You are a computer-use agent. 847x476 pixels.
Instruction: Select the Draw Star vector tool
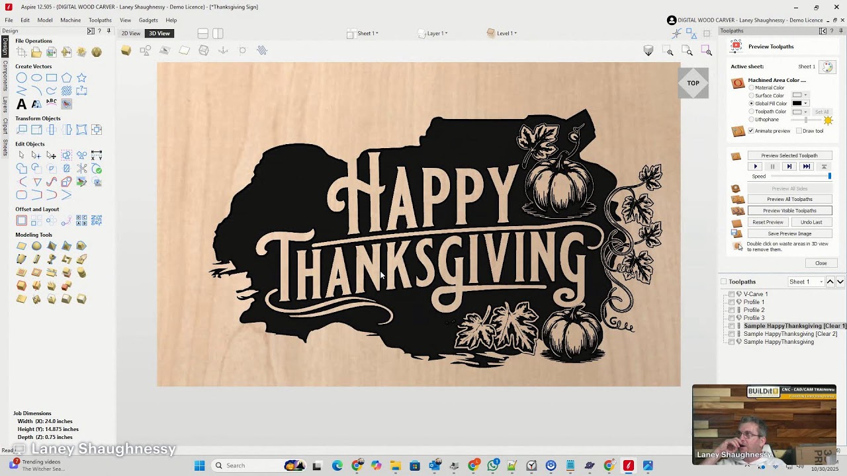(x=81, y=78)
